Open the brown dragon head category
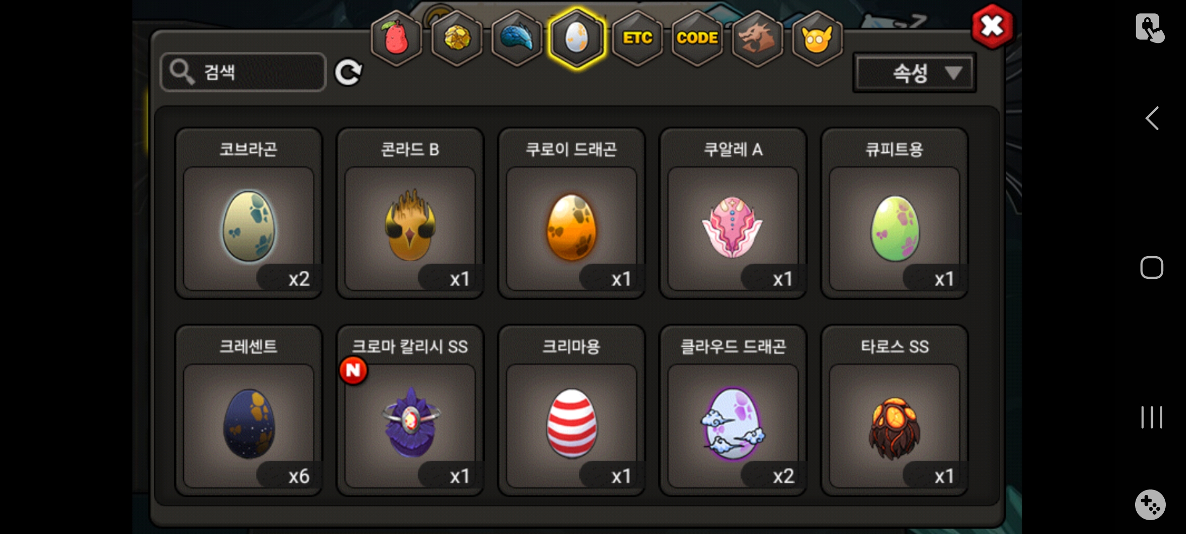This screenshot has width=1186, height=534. 757,38
